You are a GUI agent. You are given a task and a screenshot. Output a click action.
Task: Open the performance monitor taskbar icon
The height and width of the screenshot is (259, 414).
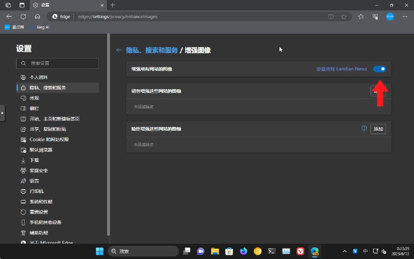tap(286, 251)
